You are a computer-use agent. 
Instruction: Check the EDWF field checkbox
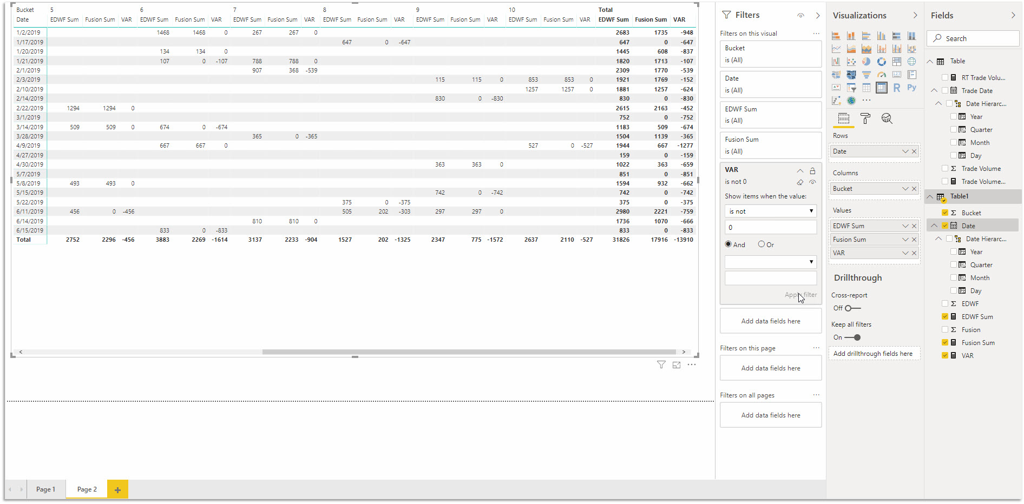945,303
